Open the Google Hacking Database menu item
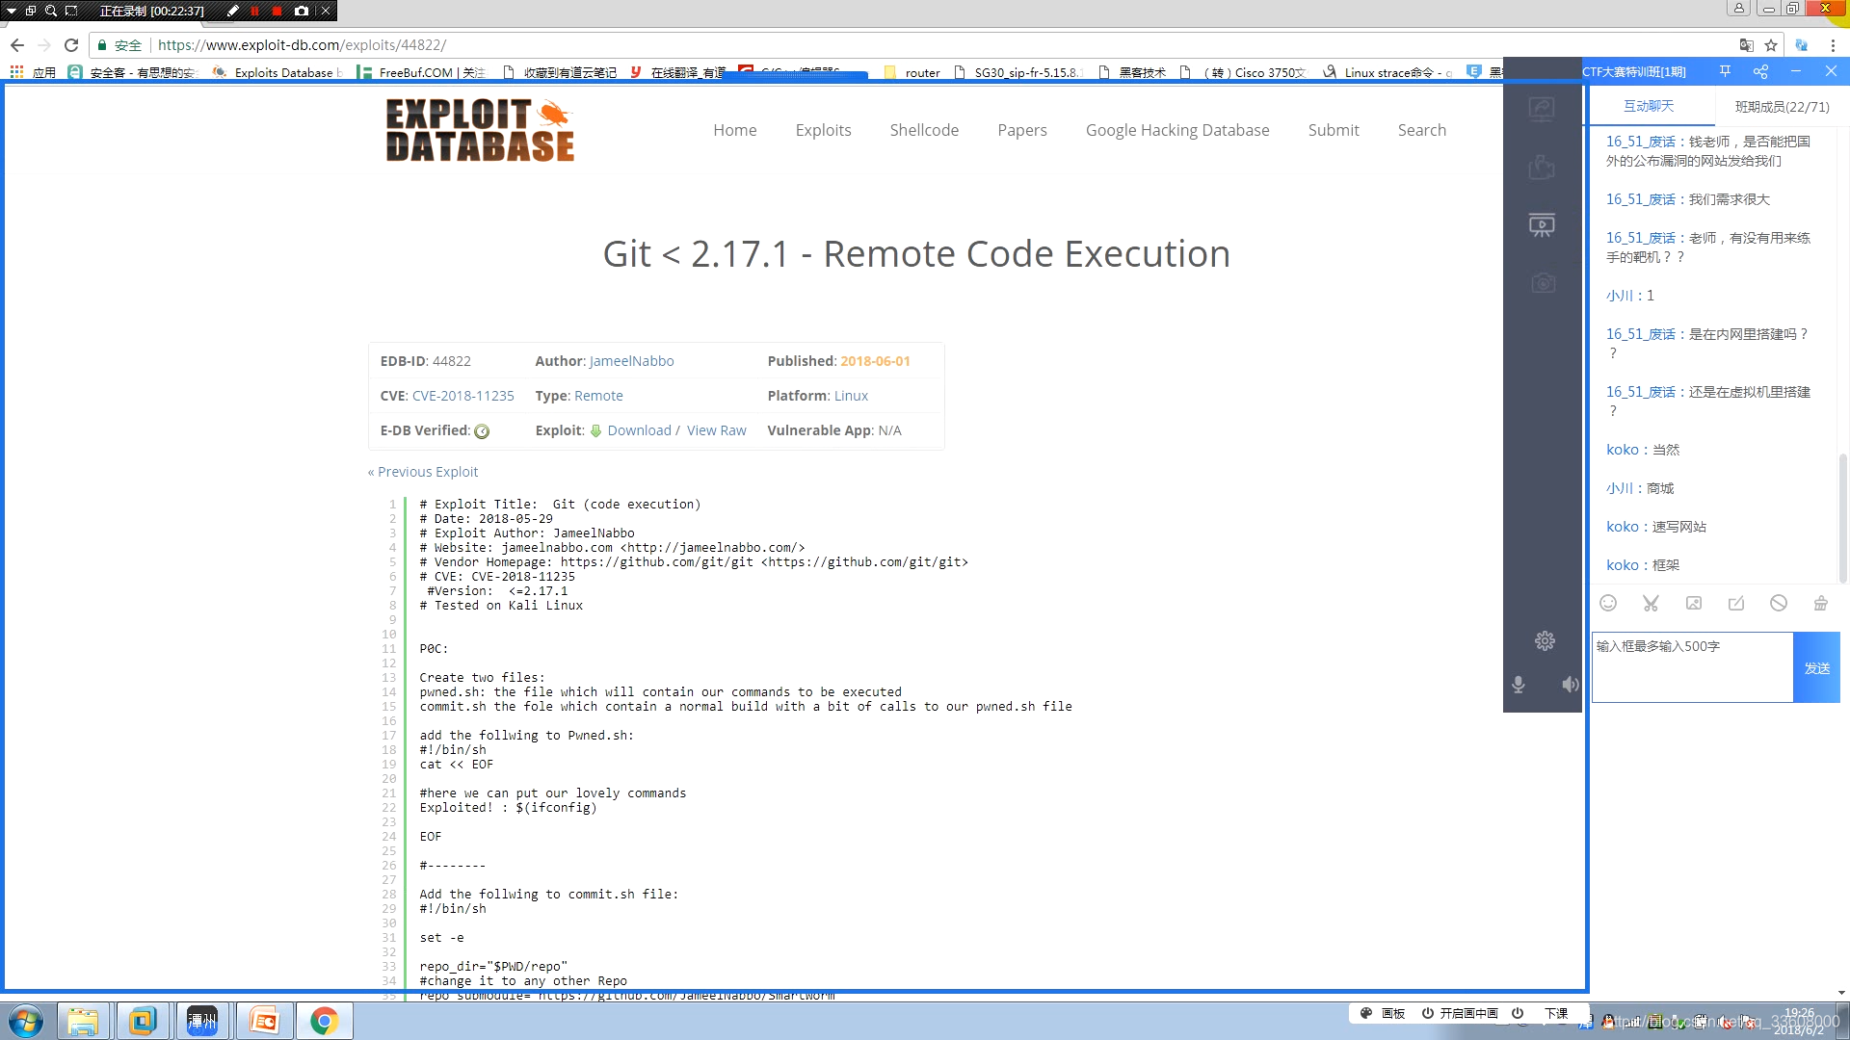Viewport: 1850px width, 1040px height. [x=1176, y=130]
